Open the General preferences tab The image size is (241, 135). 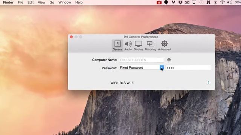point(117,46)
